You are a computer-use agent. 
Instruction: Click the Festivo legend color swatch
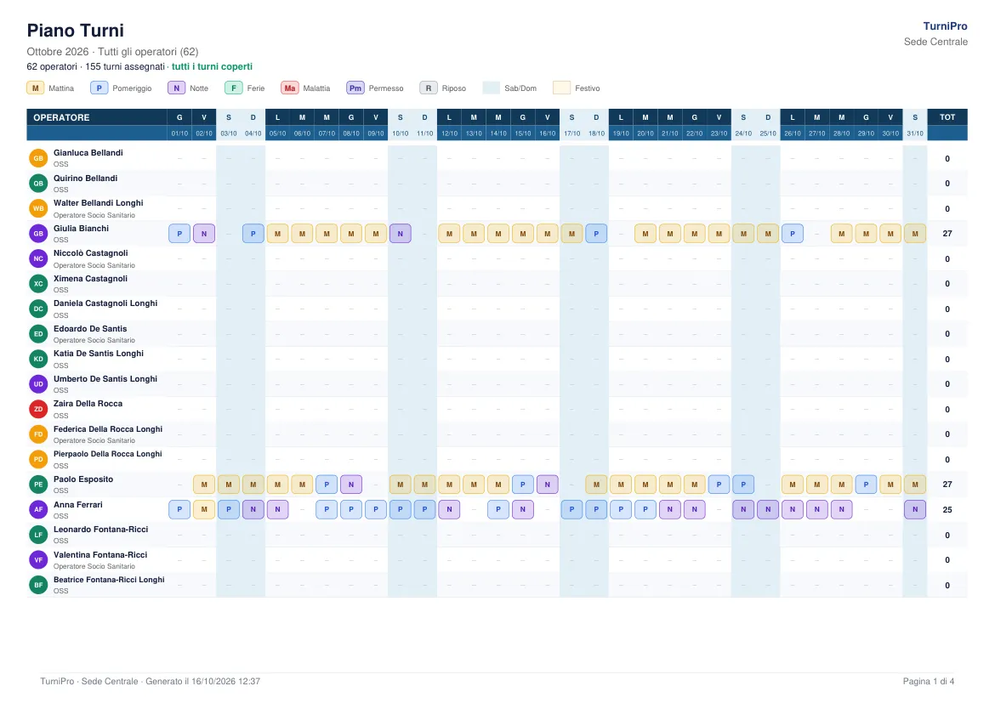point(561,88)
